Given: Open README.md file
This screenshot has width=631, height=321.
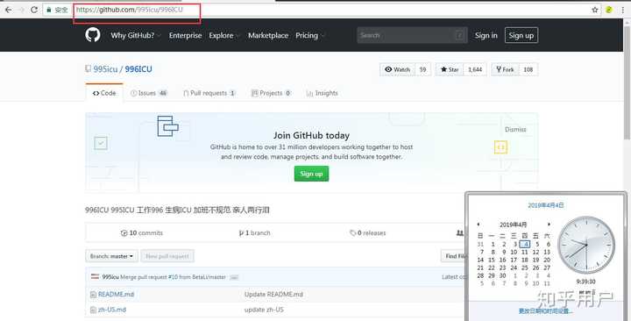Looking at the screenshot, I should tap(116, 295).
